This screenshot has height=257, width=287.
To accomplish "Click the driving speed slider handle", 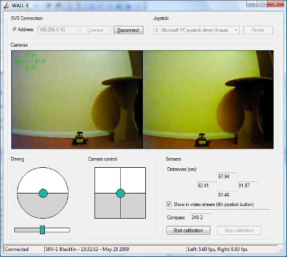I will tap(42, 229).
